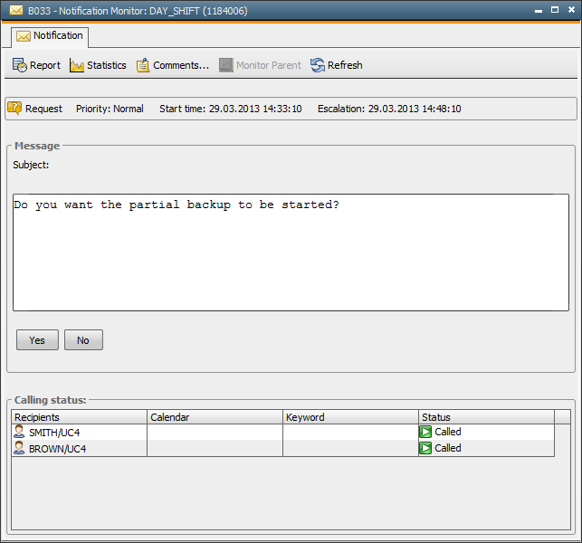This screenshot has height=543, width=582.
Task: Open the Report toolbar item
Action: point(36,65)
